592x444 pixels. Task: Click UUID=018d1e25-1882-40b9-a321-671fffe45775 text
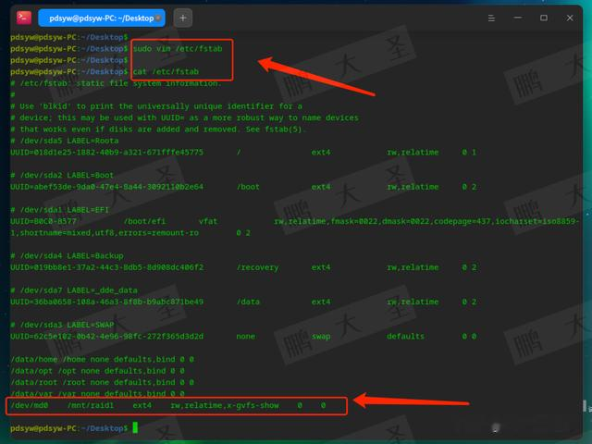pos(107,152)
